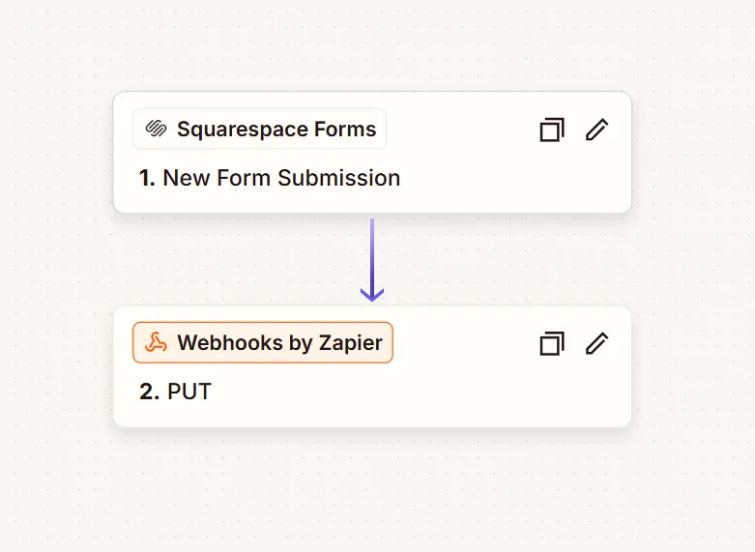Click the step number "1."
Viewport: 755px width, 552px height.
(x=148, y=178)
